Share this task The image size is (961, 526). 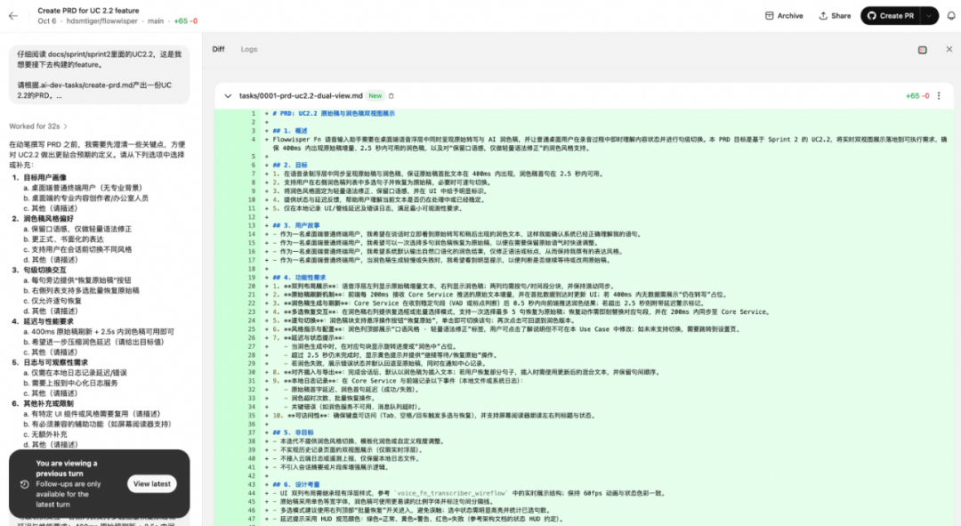[835, 16]
